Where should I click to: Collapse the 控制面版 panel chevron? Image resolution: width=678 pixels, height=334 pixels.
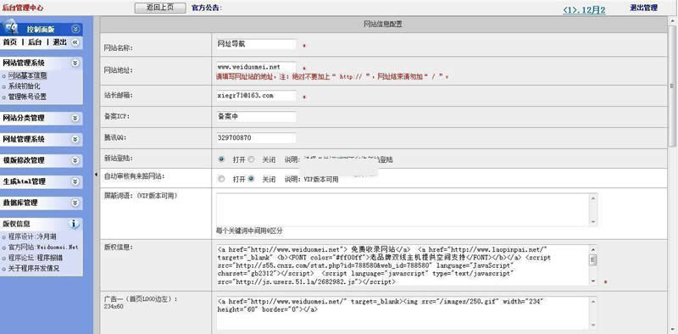pos(75,29)
